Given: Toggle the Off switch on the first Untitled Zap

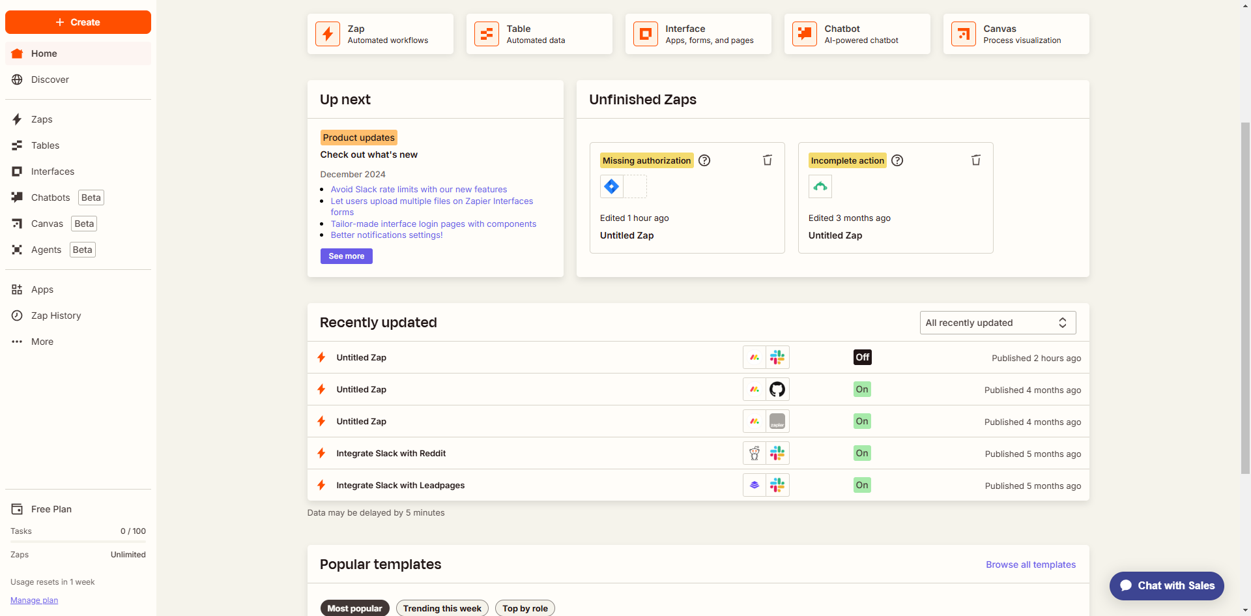Looking at the screenshot, I should (863, 357).
